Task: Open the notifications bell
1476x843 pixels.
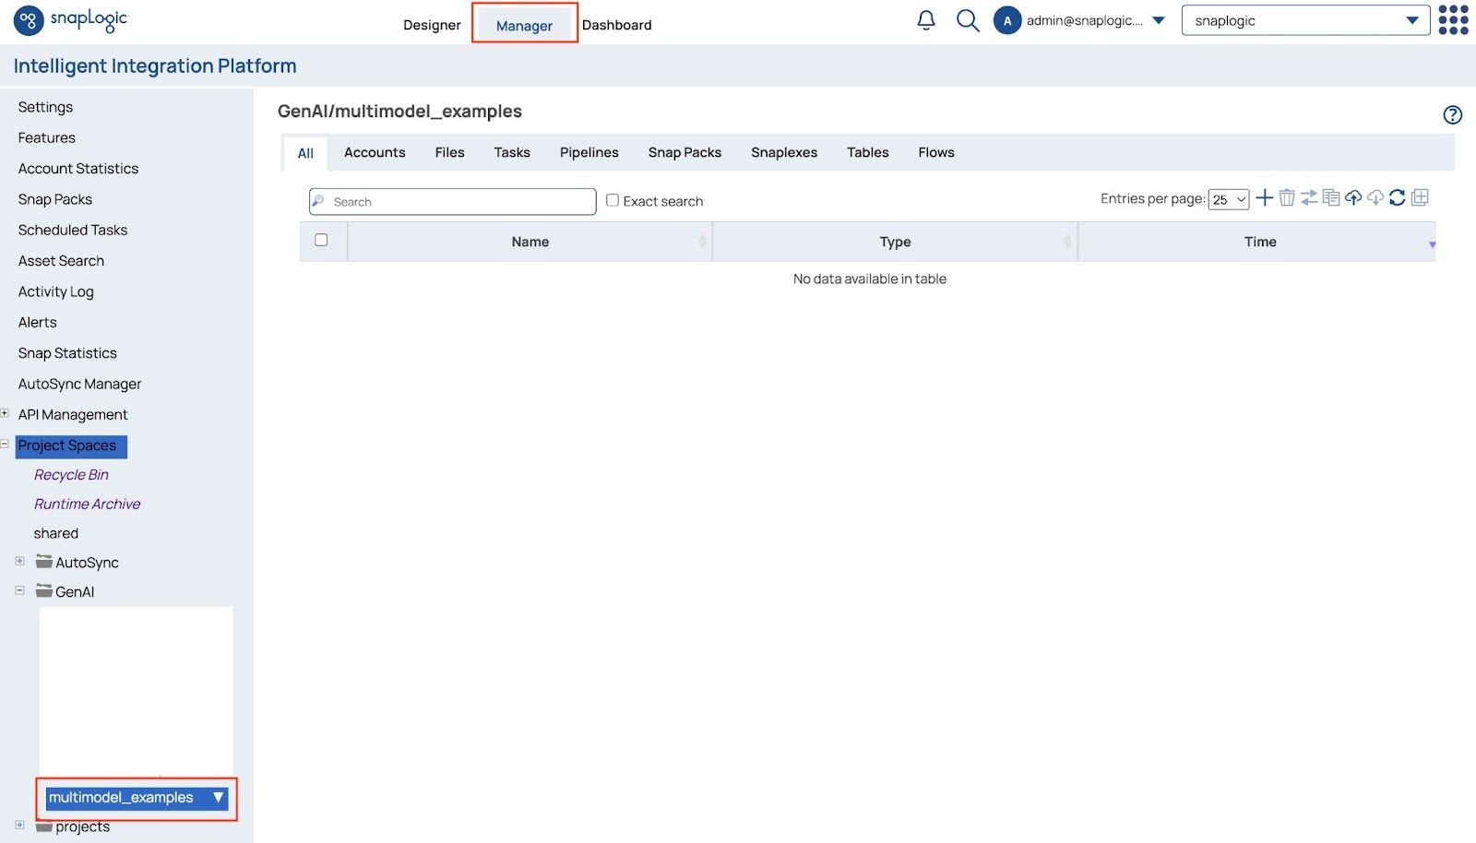Action: [926, 20]
